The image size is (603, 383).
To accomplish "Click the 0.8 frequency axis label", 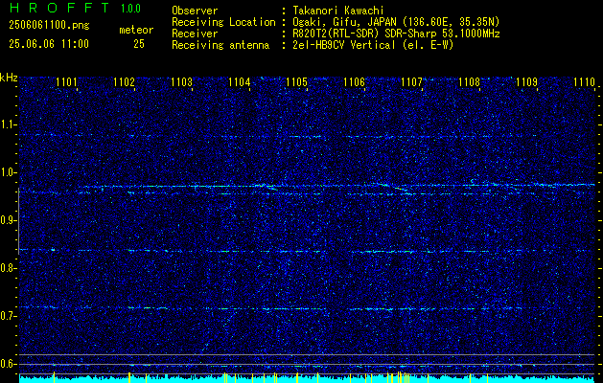I will 8,268.
